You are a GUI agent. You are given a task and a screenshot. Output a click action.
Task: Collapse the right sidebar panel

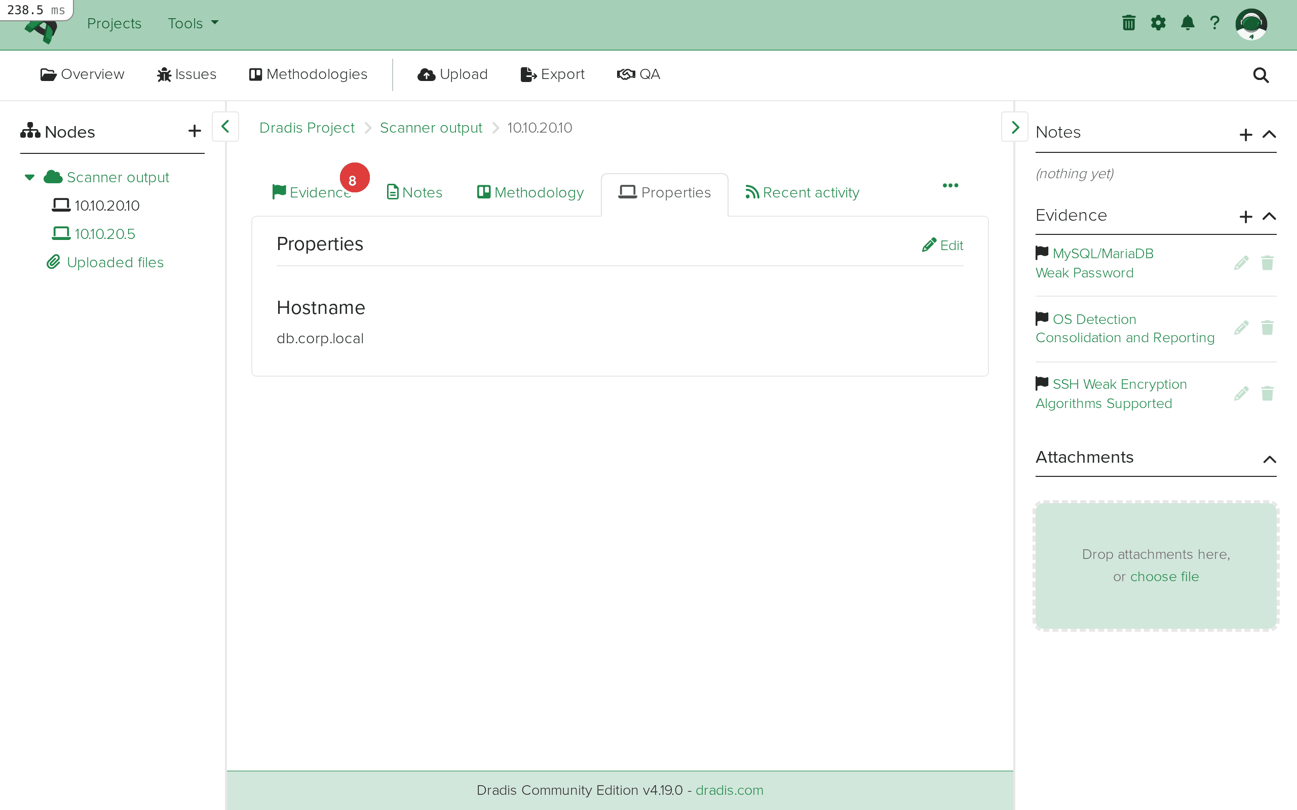point(1015,127)
